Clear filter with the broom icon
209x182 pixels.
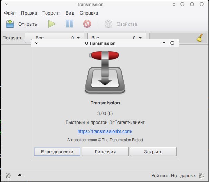(x=200, y=37)
